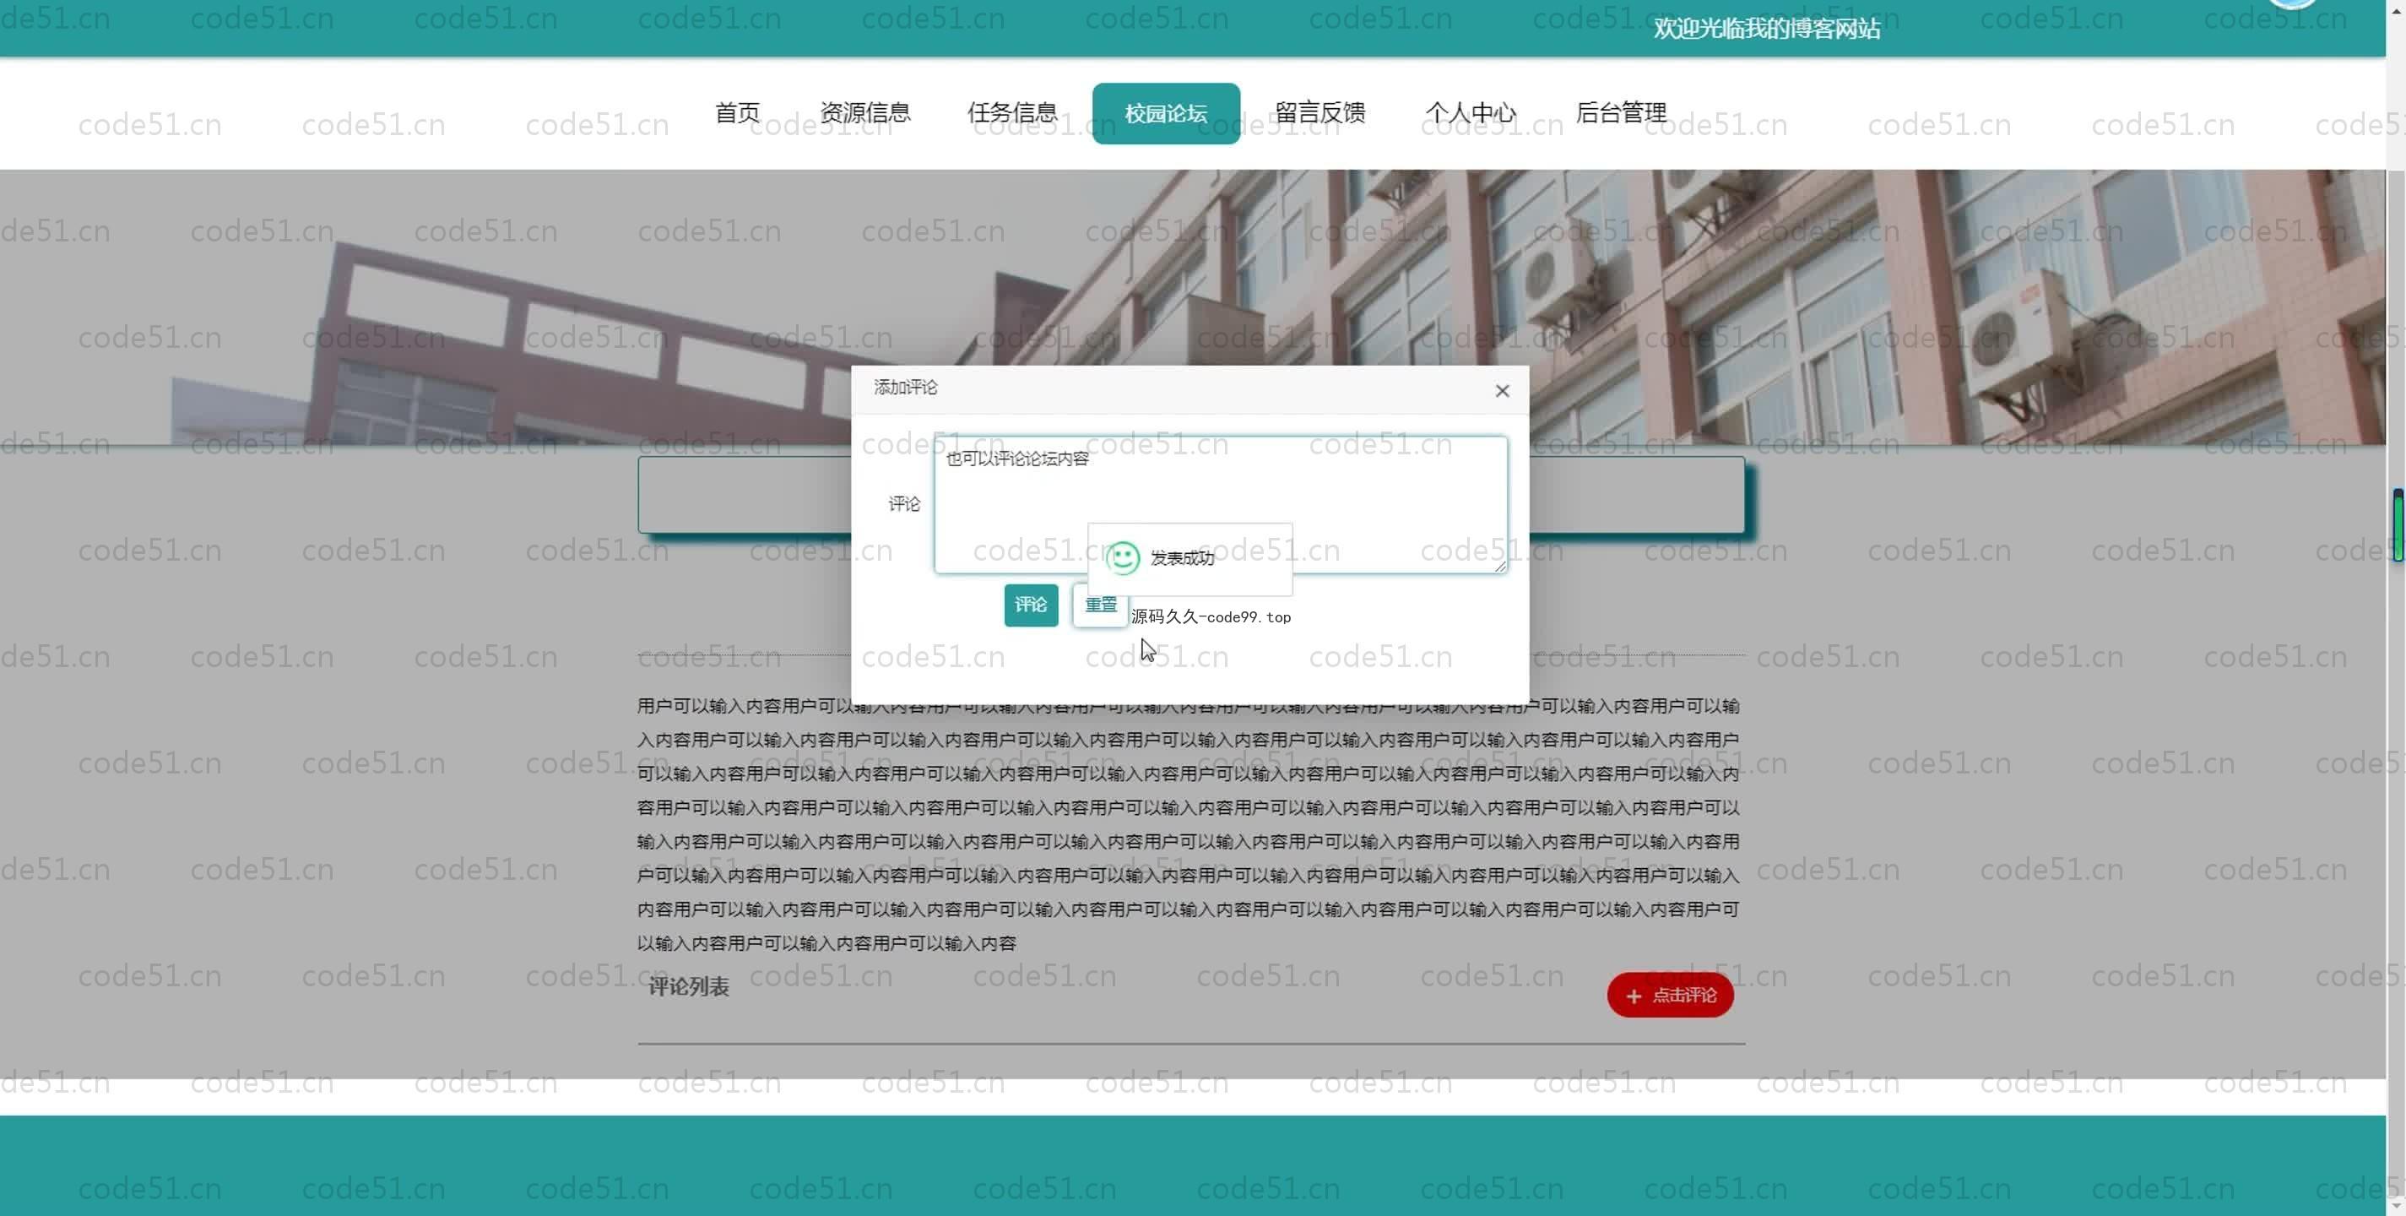Click the red 点击评论 button

[x=1670, y=996]
